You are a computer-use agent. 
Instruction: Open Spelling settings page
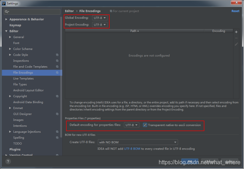coord(19,137)
